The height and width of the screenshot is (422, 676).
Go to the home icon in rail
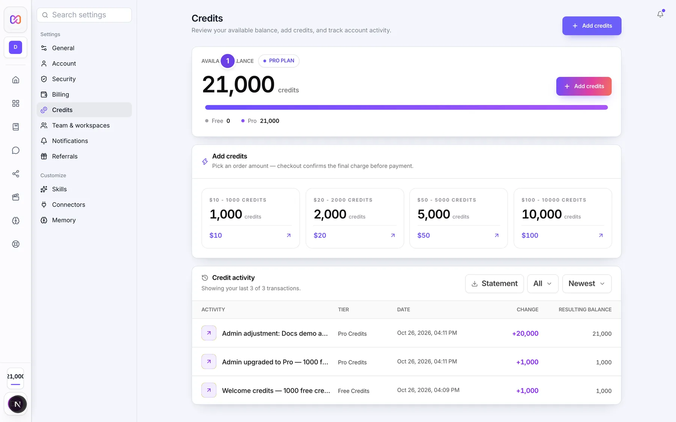click(15, 80)
